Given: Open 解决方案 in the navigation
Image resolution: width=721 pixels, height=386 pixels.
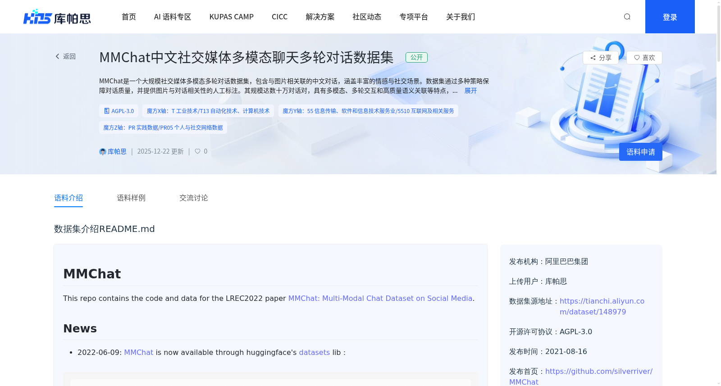Looking at the screenshot, I should pyautogui.click(x=320, y=17).
